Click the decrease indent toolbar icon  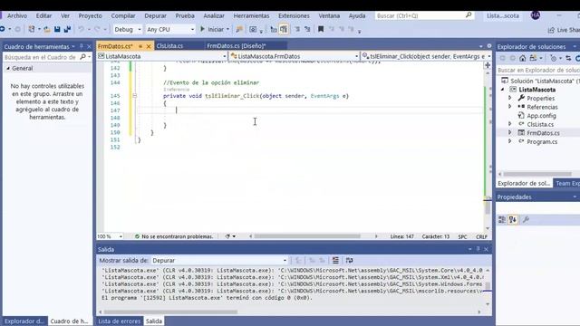(297, 29)
